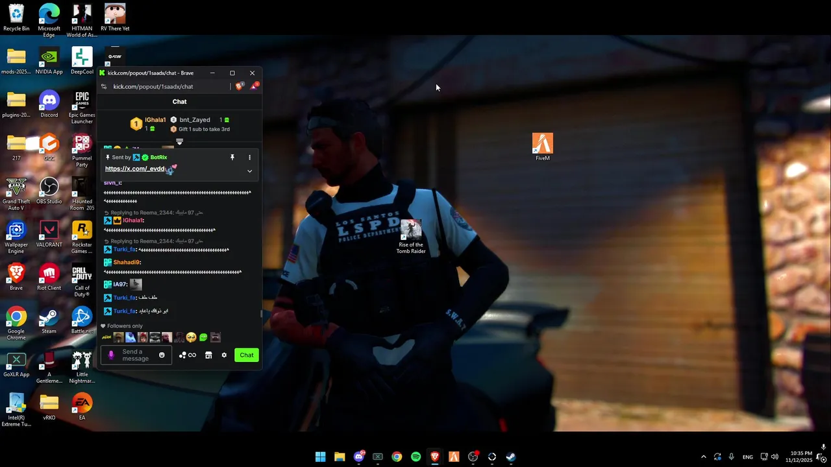
Task: Unpin the pinned BotRix message
Action: 232,157
